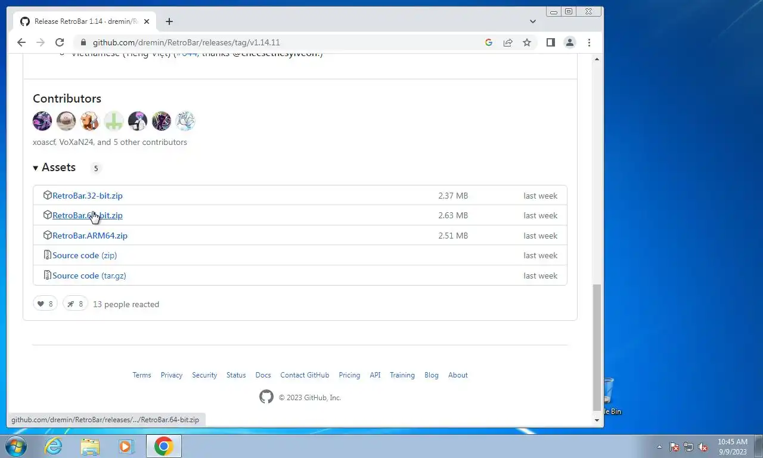
Task: Open the sixth contributor avatar
Action: coord(162,121)
